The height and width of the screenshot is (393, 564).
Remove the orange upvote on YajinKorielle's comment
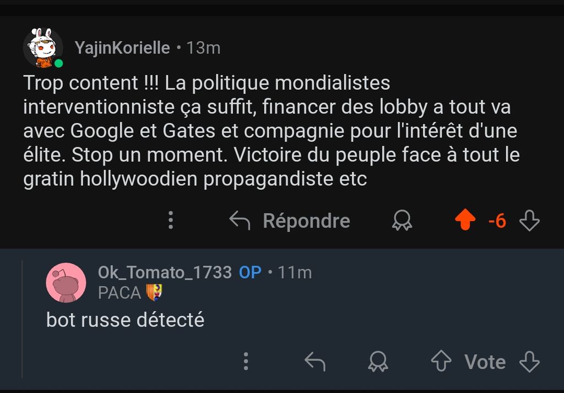tap(465, 221)
